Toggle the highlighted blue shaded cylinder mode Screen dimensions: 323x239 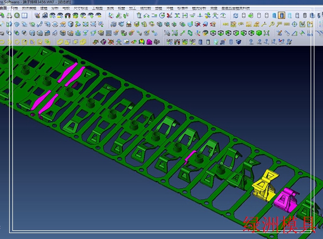[282, 16]
